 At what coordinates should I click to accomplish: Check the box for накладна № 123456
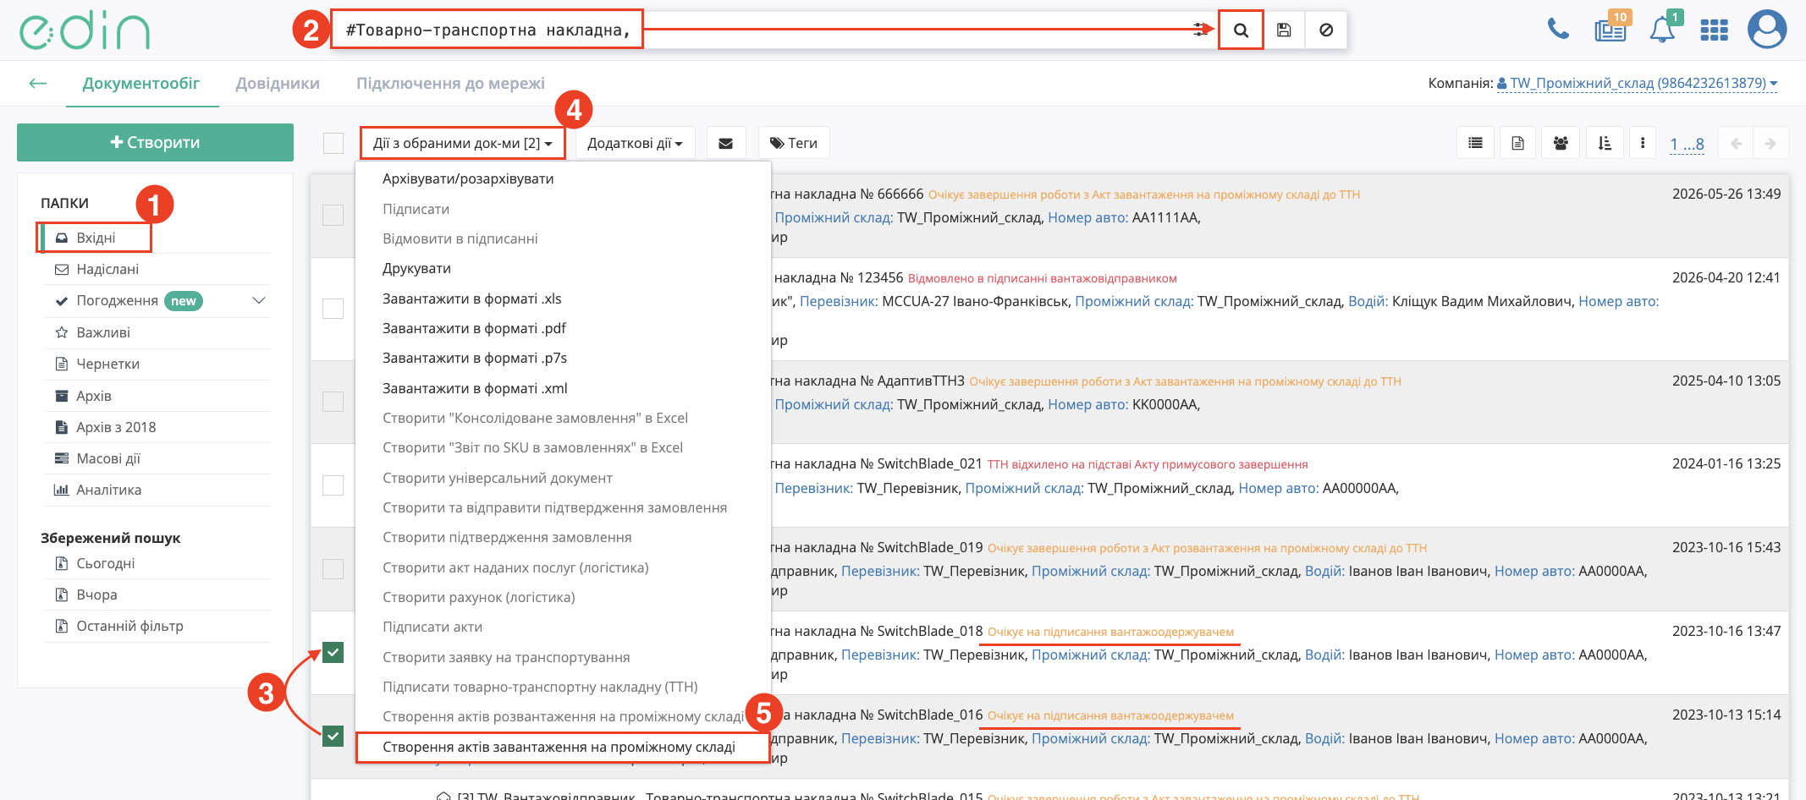[x=333, y=308]
